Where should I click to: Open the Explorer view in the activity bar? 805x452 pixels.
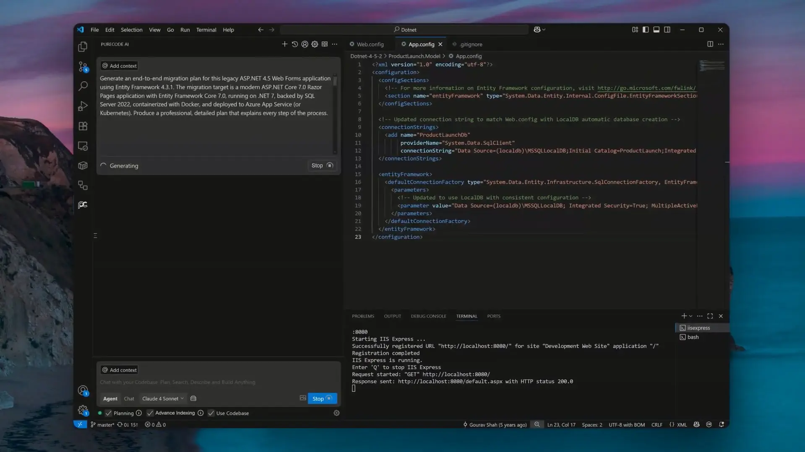coord(83,46)
